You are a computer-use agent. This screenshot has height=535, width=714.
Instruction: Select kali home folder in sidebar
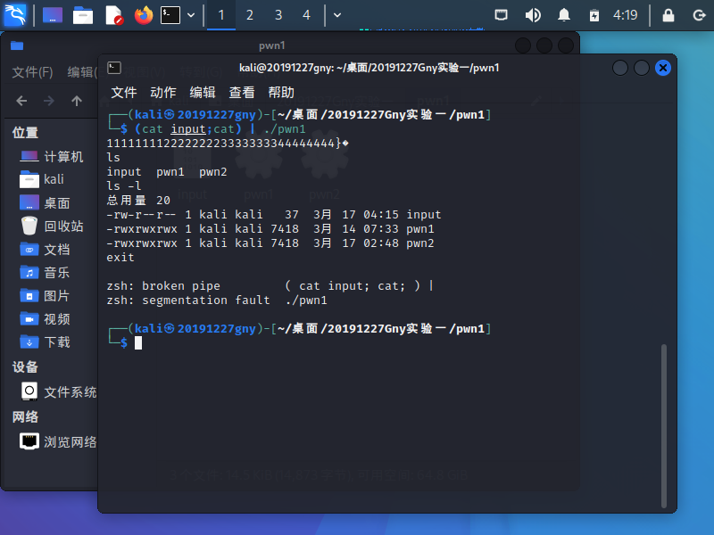coord(42,180)
